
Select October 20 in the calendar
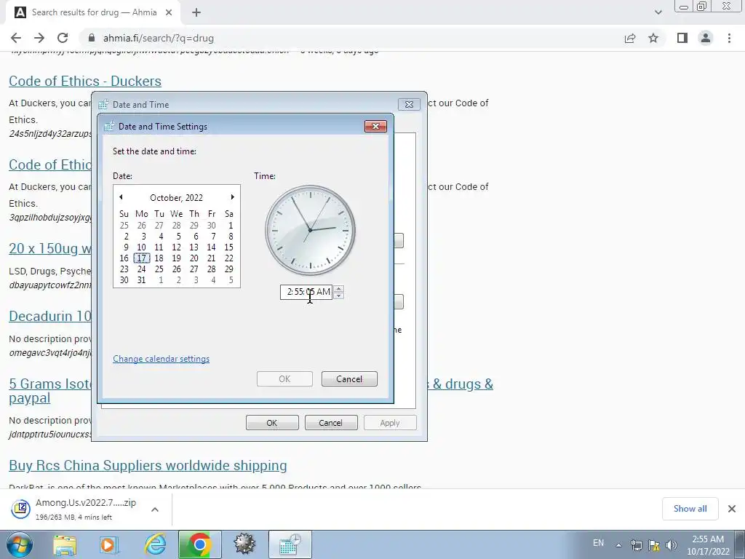click(x=194, y=258)
